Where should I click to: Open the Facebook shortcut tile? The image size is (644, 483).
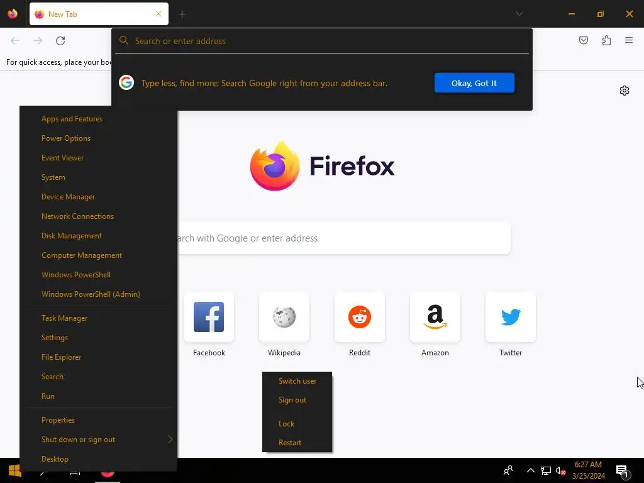click(x=209, y=317)
